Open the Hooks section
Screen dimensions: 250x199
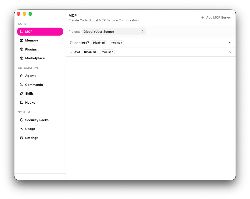point(40,102)
